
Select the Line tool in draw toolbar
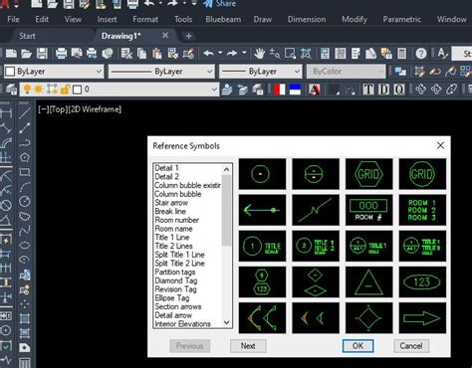pyautogui.click(x=25, y=113)
